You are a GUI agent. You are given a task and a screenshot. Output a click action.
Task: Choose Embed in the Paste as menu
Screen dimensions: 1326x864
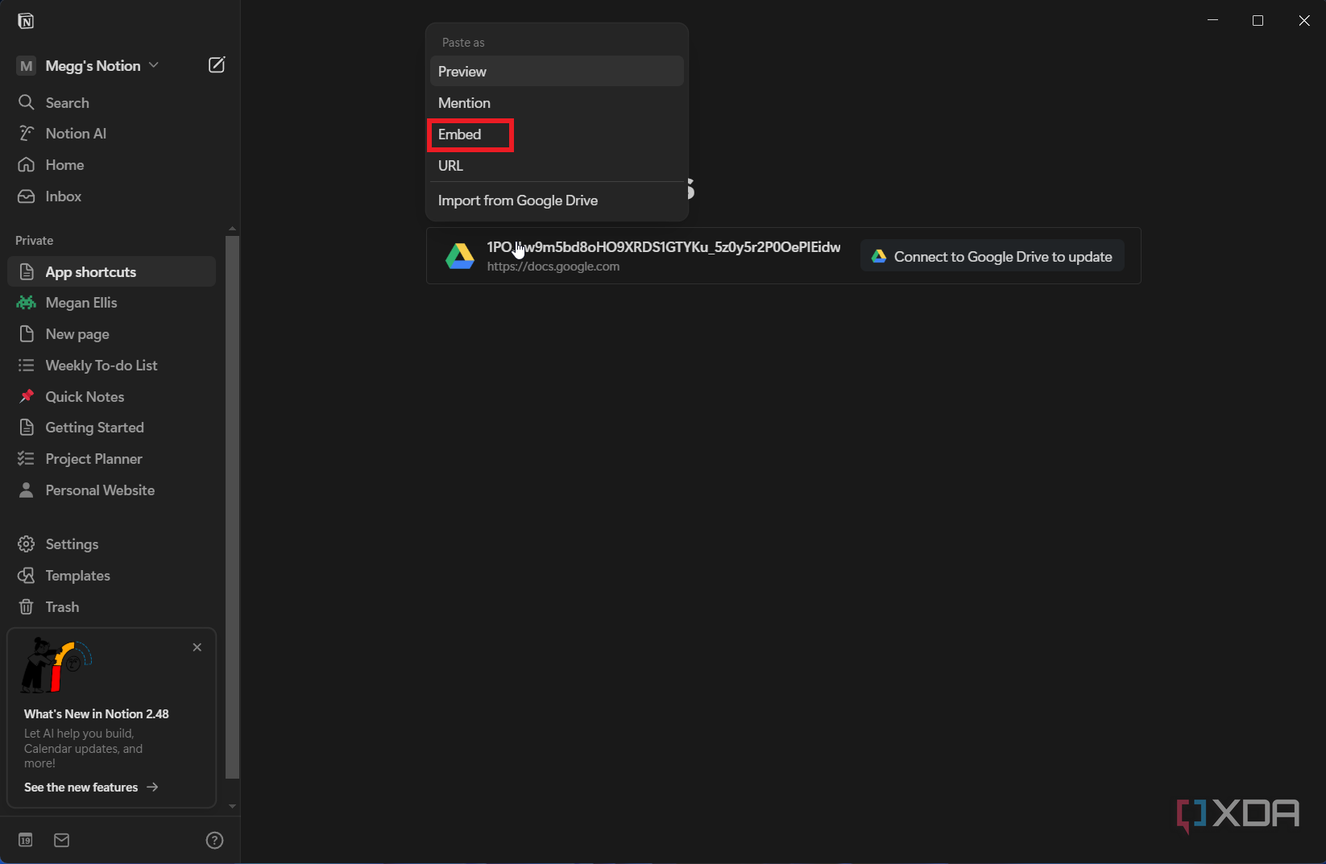pos(557,134)
